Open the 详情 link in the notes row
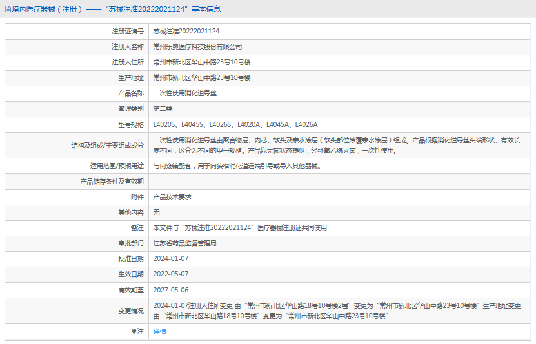536x344 pixels. [159, 331]
